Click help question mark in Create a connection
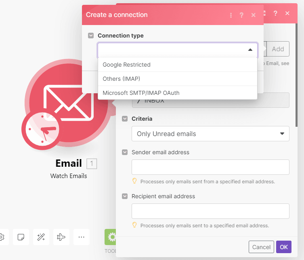The image size is (304, 260). (241, 15)
